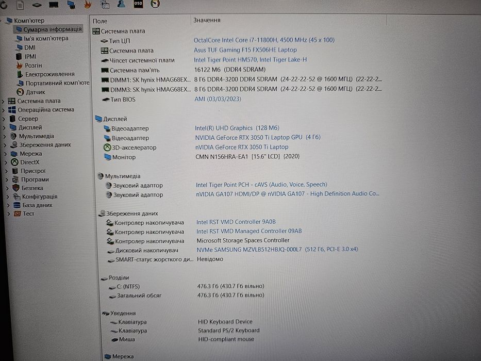
Task: Open Intel(R) UHD Graphics (128 МБ) link
Action: (x=237, y=128)
